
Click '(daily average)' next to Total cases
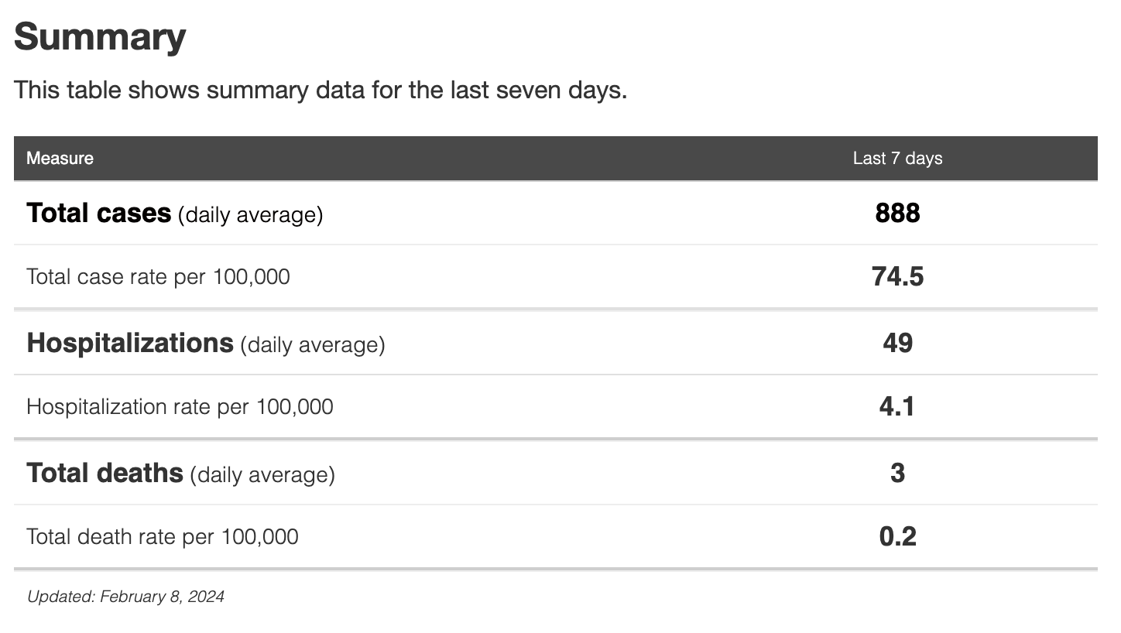(x=250, y=214)
